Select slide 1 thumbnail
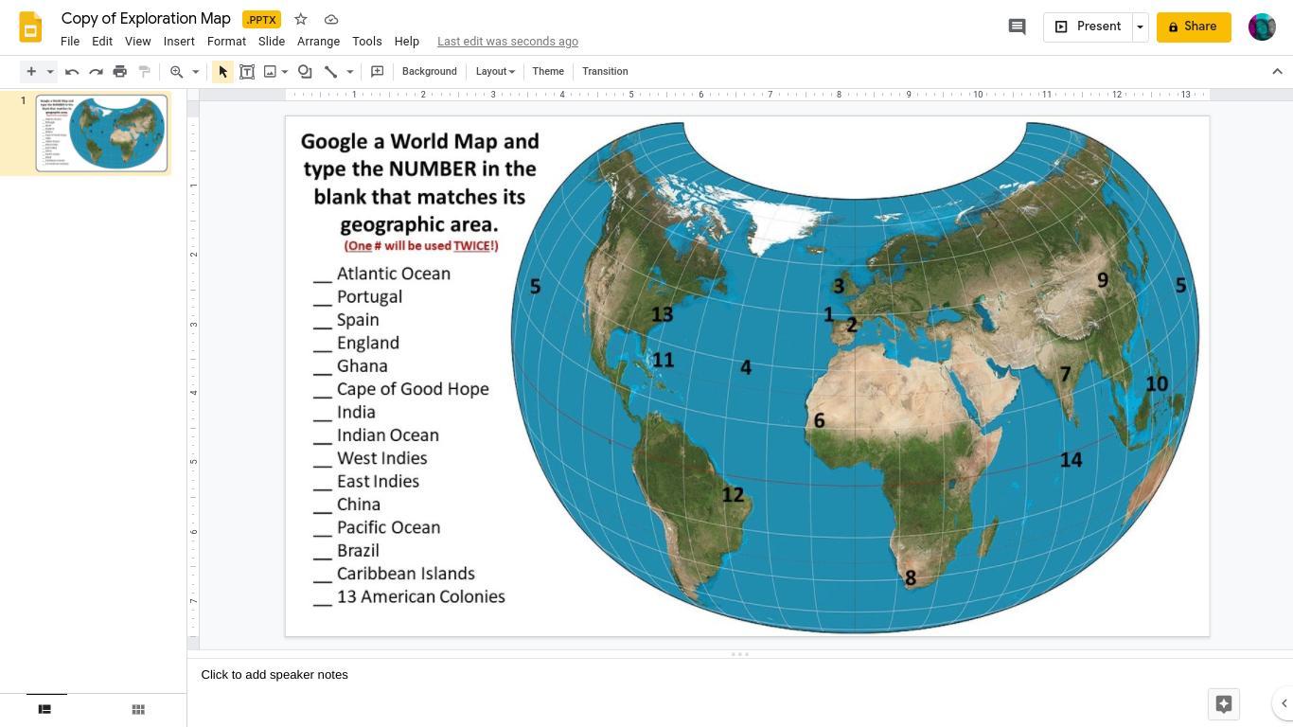 101,133
